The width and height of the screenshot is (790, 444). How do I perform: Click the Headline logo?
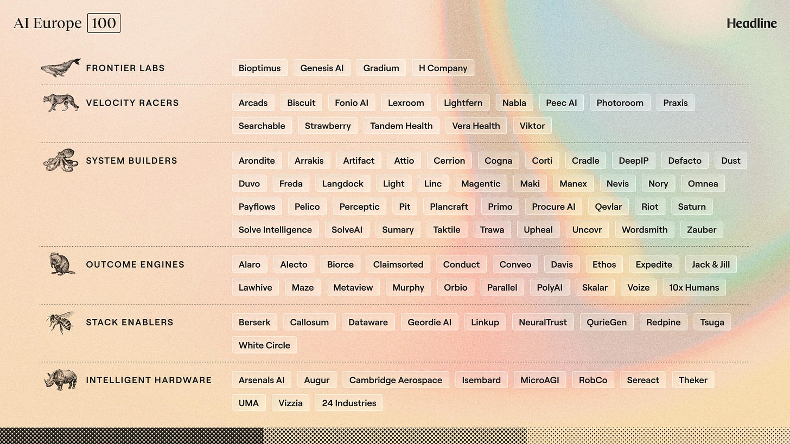[x=751, y=23]
